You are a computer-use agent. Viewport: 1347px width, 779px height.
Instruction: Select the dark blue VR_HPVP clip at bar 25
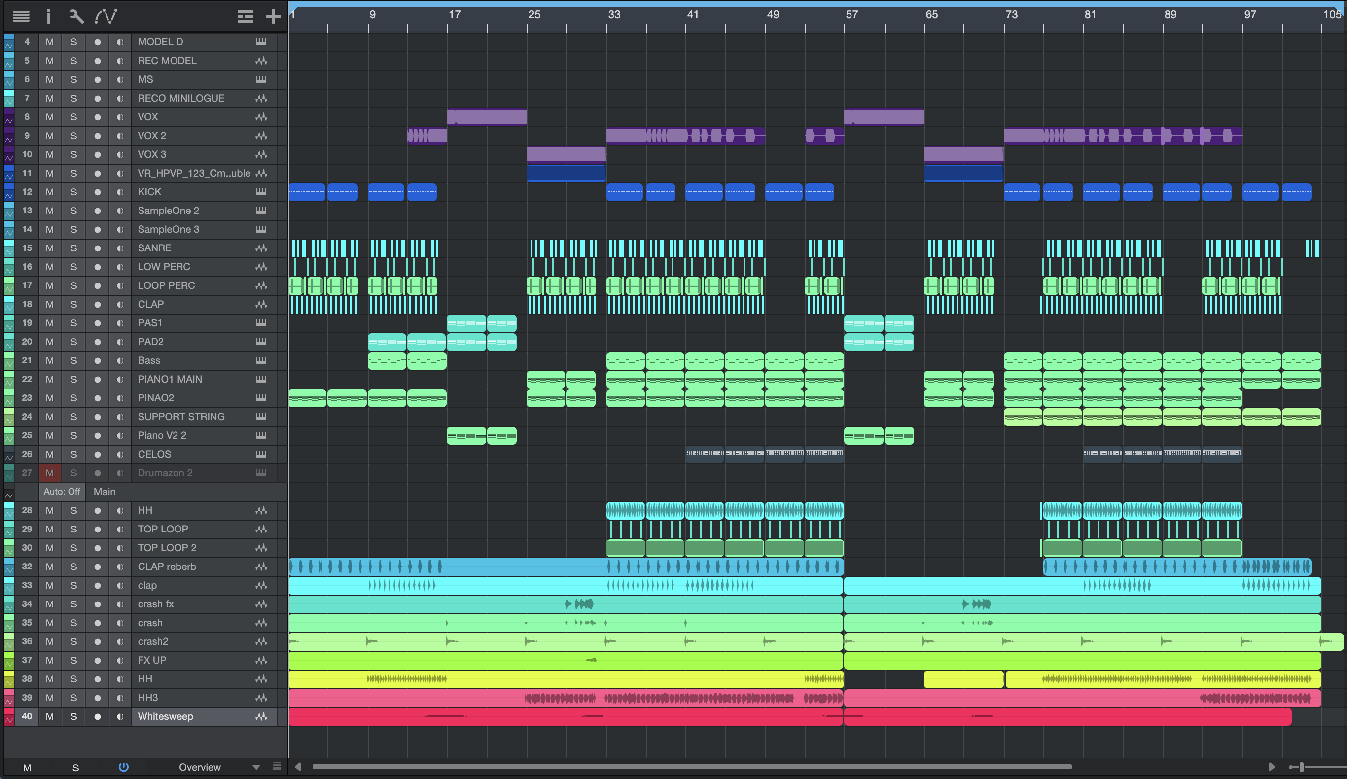tap(566, 173)
